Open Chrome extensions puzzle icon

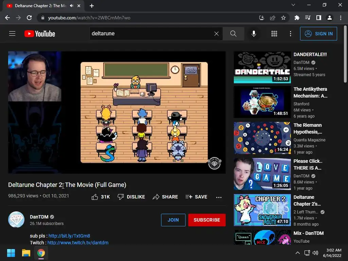(x=297, y=18)
